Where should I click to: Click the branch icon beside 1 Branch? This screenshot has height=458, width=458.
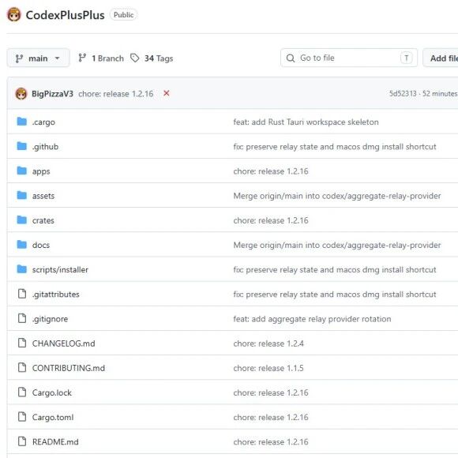(82, 58)
